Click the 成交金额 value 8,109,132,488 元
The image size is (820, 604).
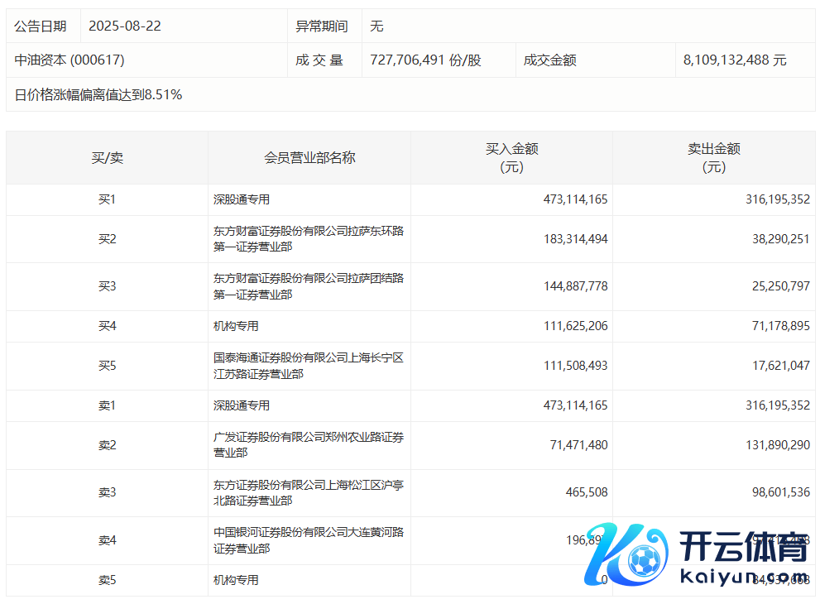[735, 60]
